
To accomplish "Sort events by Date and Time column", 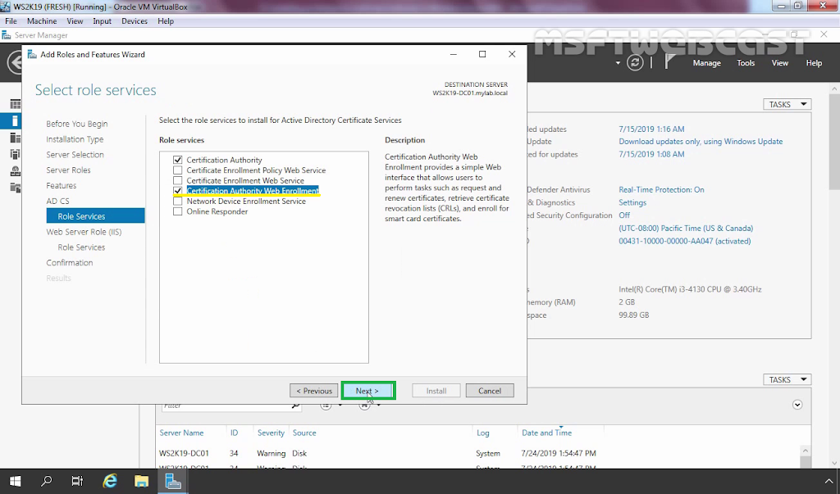I will (546, 433).
